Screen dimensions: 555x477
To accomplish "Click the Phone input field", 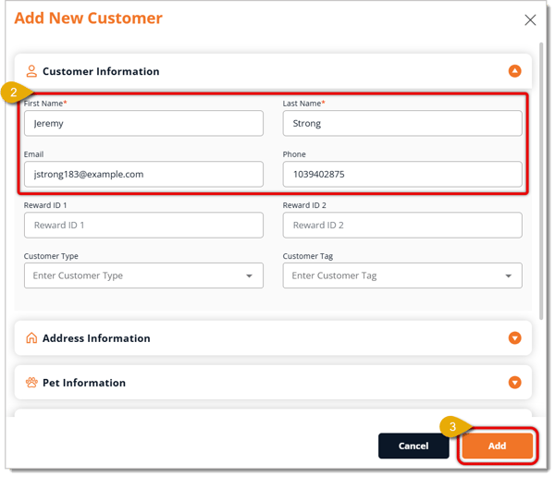I will point(402,175).
